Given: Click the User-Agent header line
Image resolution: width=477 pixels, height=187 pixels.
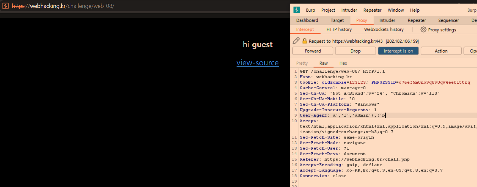Looking at the screenshot, I should [343, 115].
